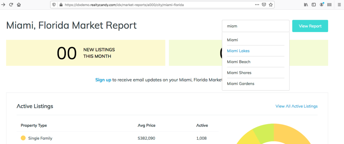The width and height of the screenshot is (344, 144).
Task: Follow the Sign up link
Action: tap(103, 80)
